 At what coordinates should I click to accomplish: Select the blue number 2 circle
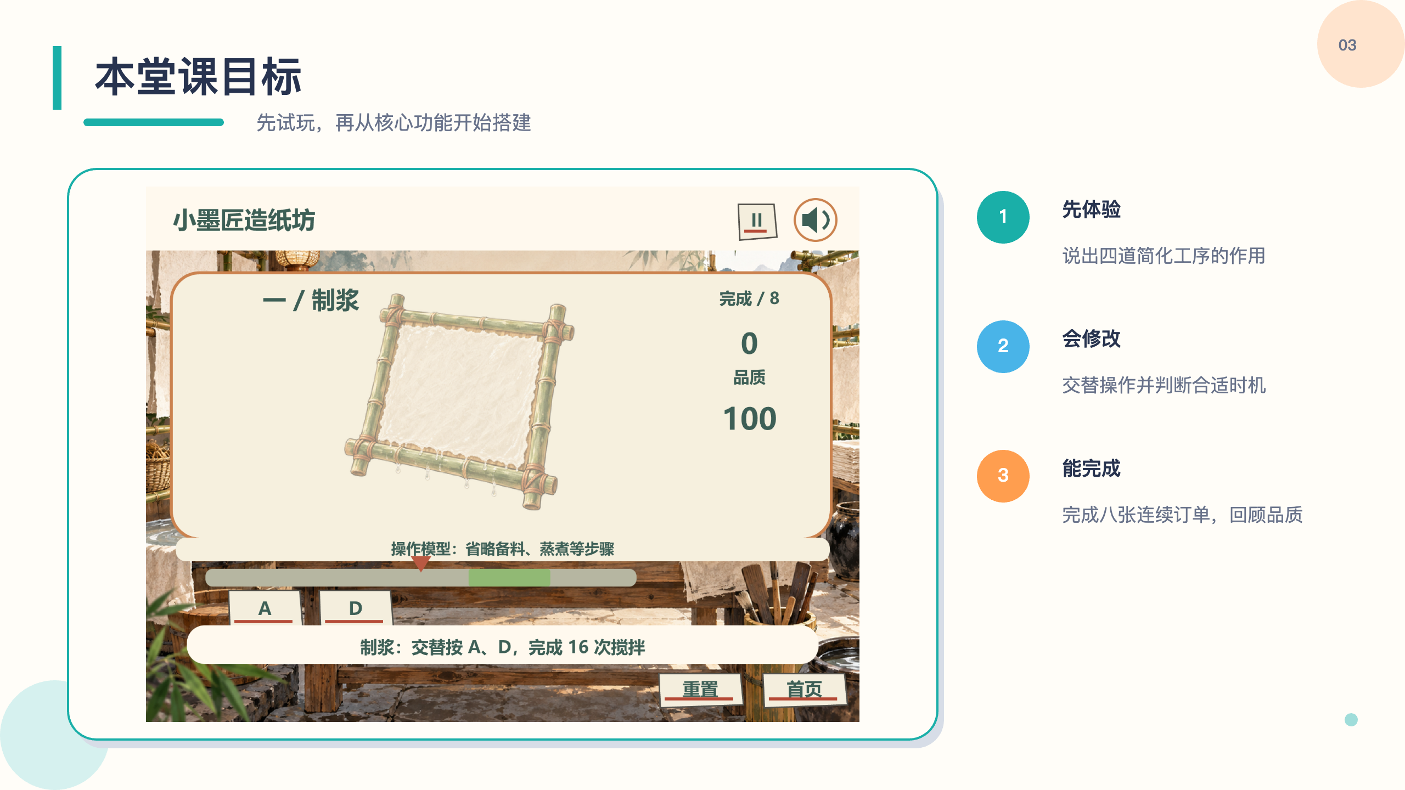coord(1003,346)
